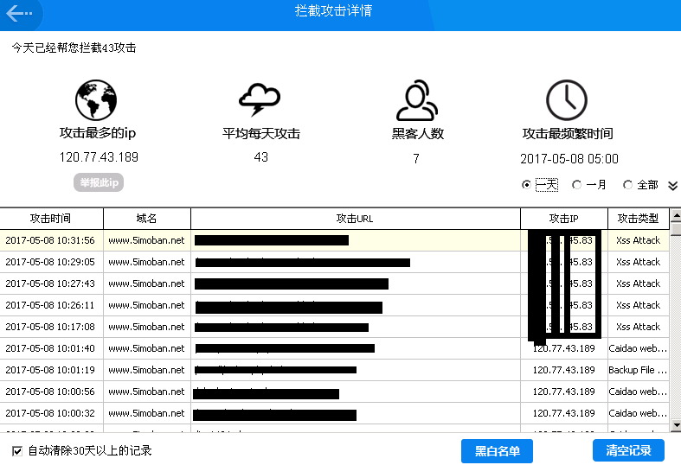
Task: Select the 一月 radio button
Action: coord(577,185)
